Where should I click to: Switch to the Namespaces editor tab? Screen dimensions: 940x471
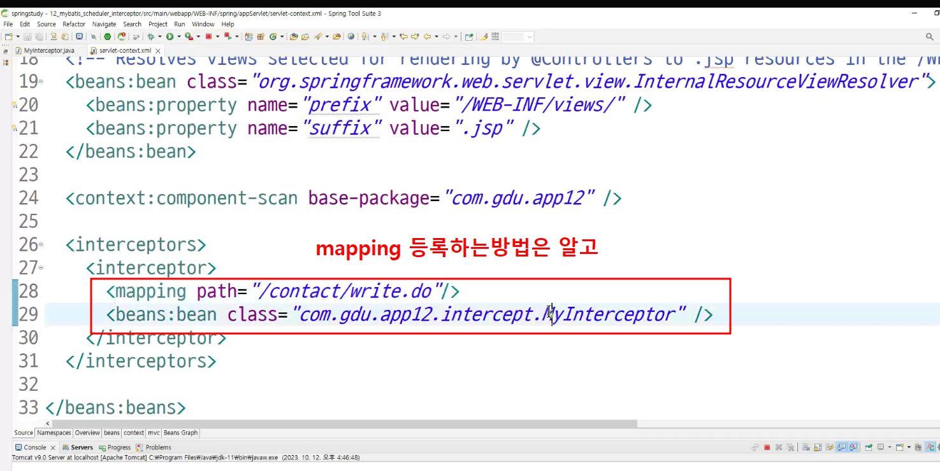54,433
